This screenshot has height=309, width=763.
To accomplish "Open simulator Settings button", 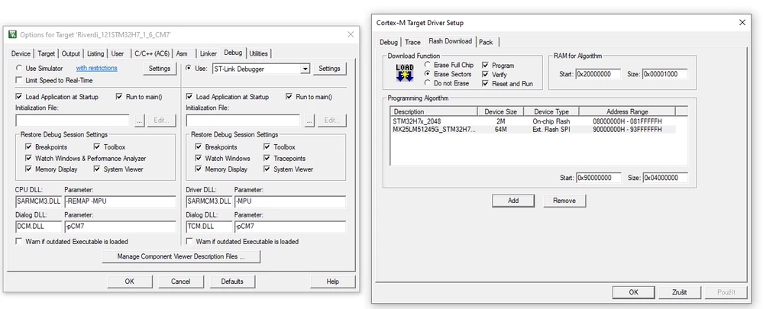I will (159, 69).
